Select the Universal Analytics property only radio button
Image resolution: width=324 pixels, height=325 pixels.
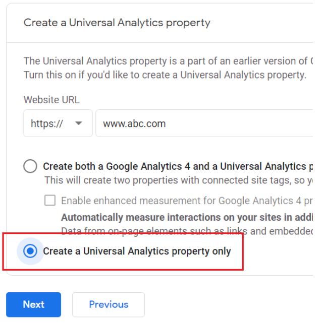30,251
